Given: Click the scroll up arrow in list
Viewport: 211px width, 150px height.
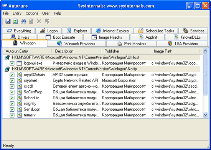Looking at the screenshot, I should 205,51.
